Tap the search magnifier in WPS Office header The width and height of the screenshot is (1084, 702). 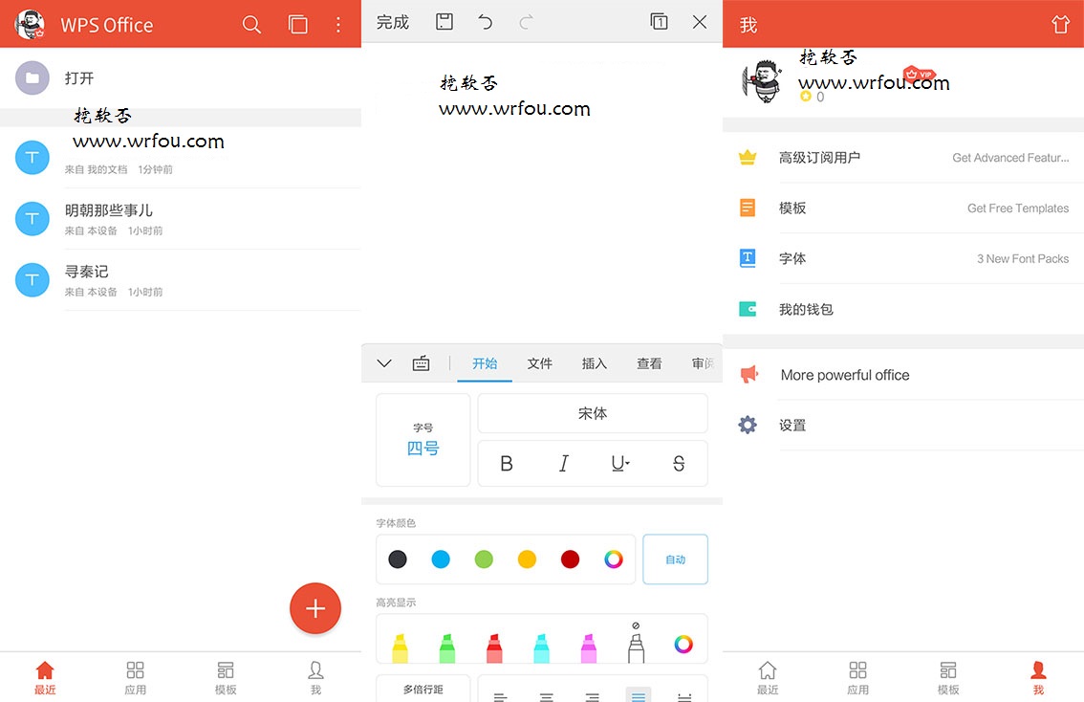point(251,25)
